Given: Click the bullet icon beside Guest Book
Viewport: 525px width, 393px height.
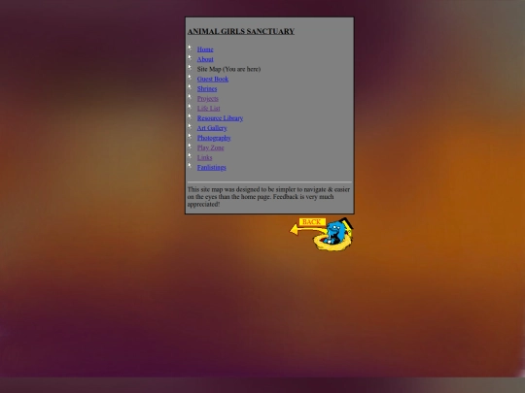Looking at the screenshot, I should click(x=190, y=78).
